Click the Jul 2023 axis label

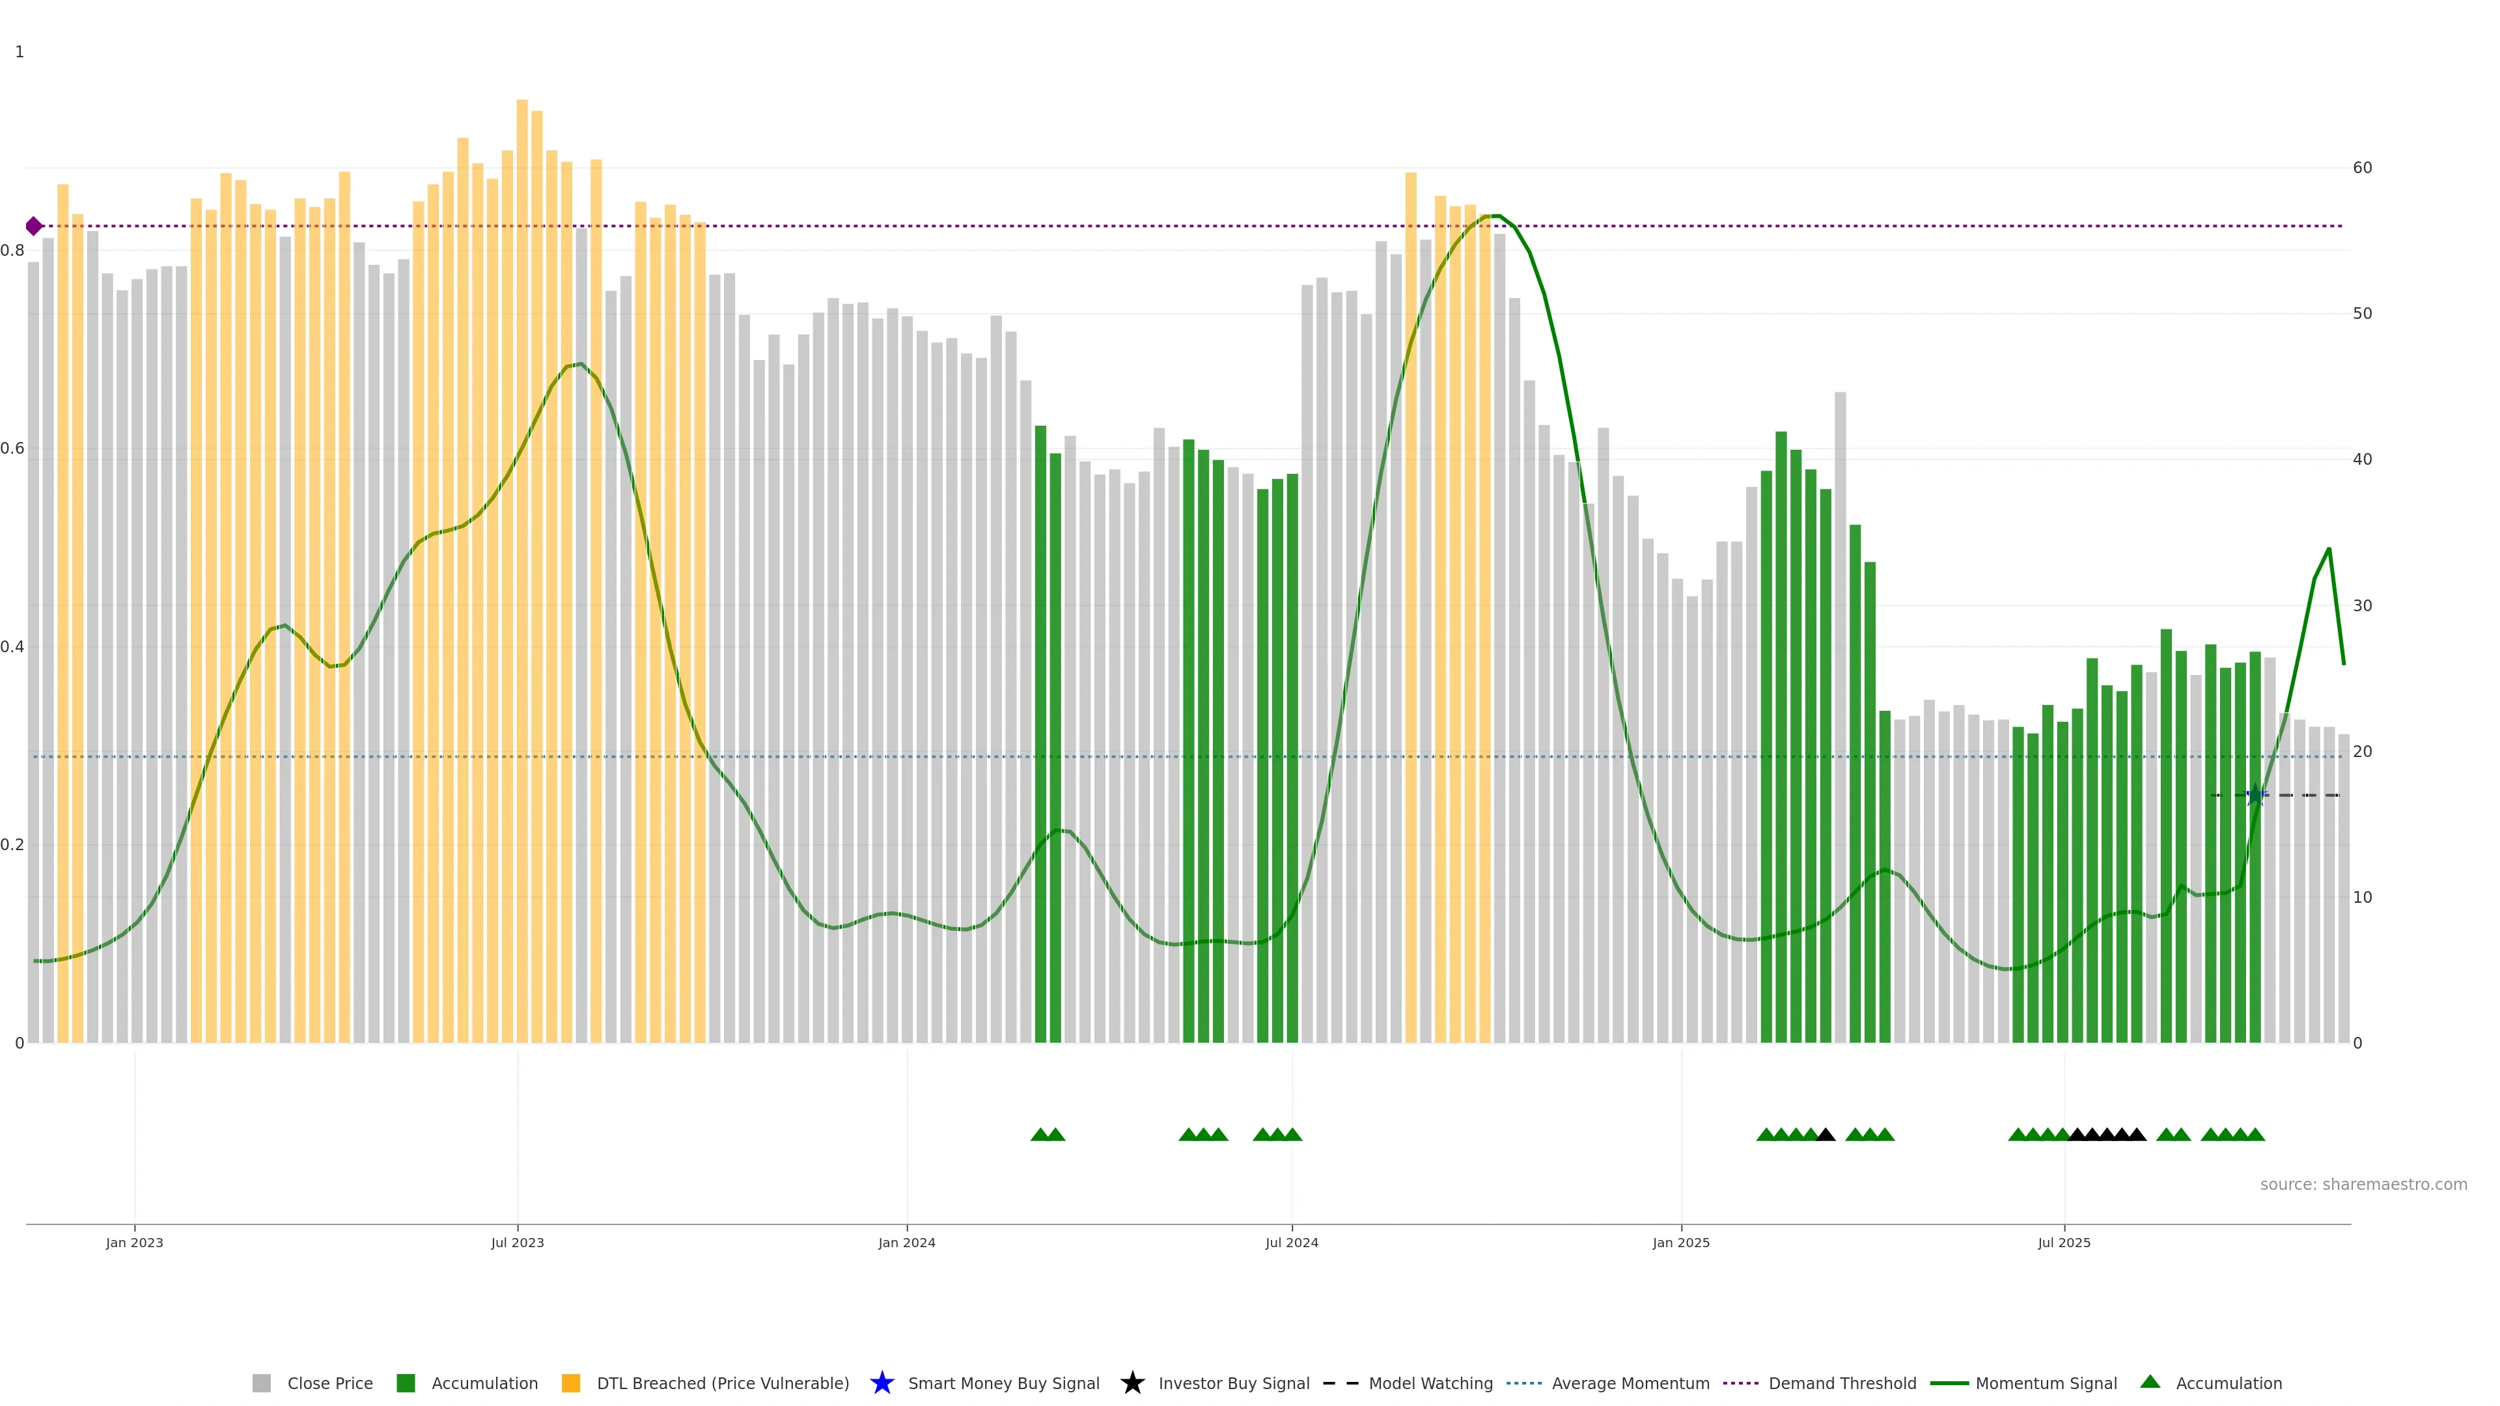(x=518, y=1242)
